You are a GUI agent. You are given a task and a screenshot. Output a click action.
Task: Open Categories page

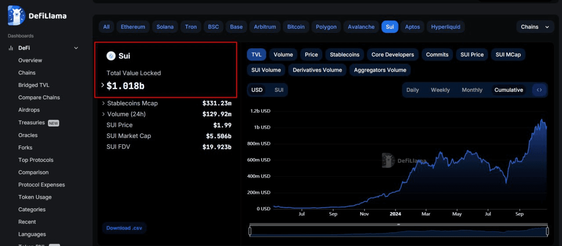point(32,210)
